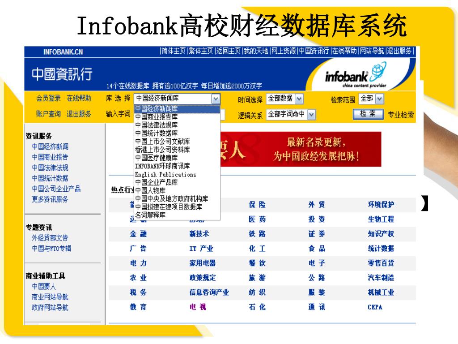This screenshot has height=344, width=458.
Task: Click the INFOBANK.CN header text
Action: click(63, 52)
